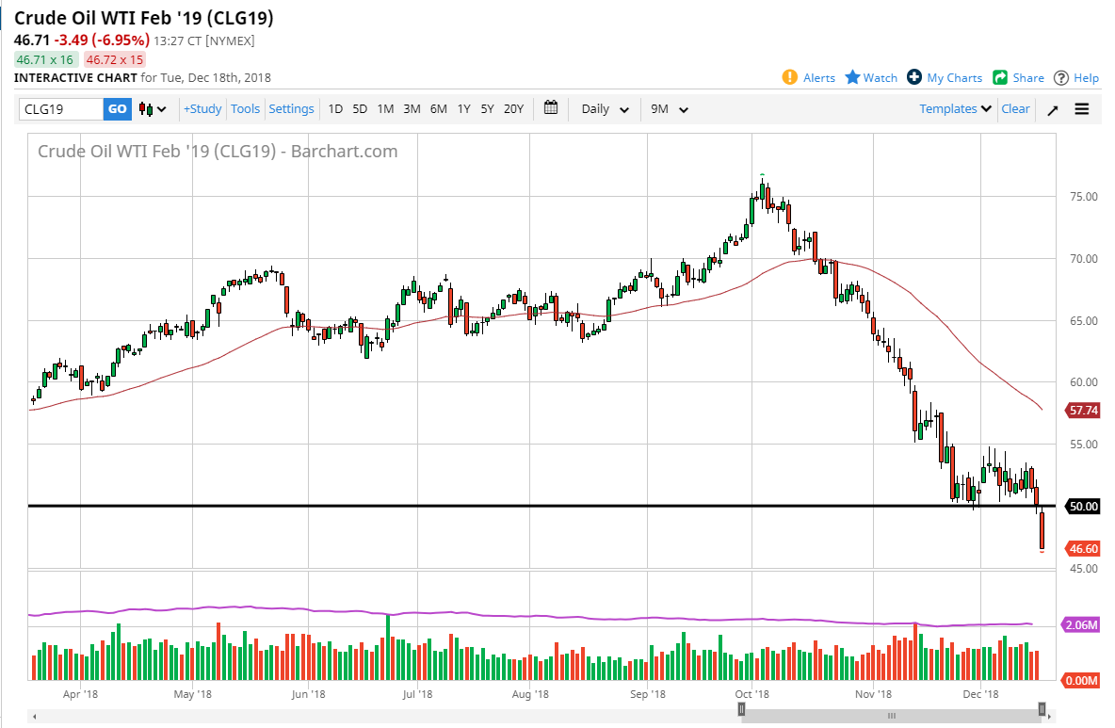Expand the Daily frequency dropdown
The height and width of the screenshot is (728, 1115).
pyautogui.click(x=605, y=109)
